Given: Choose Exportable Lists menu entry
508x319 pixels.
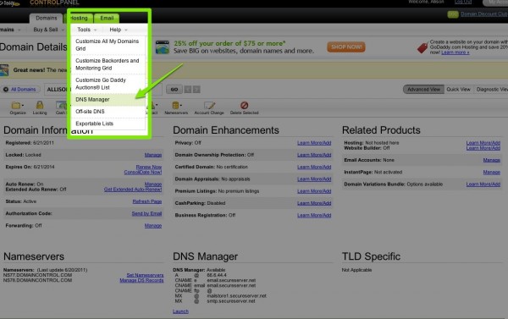Looking at the screenshot, I should click(108, 124).
